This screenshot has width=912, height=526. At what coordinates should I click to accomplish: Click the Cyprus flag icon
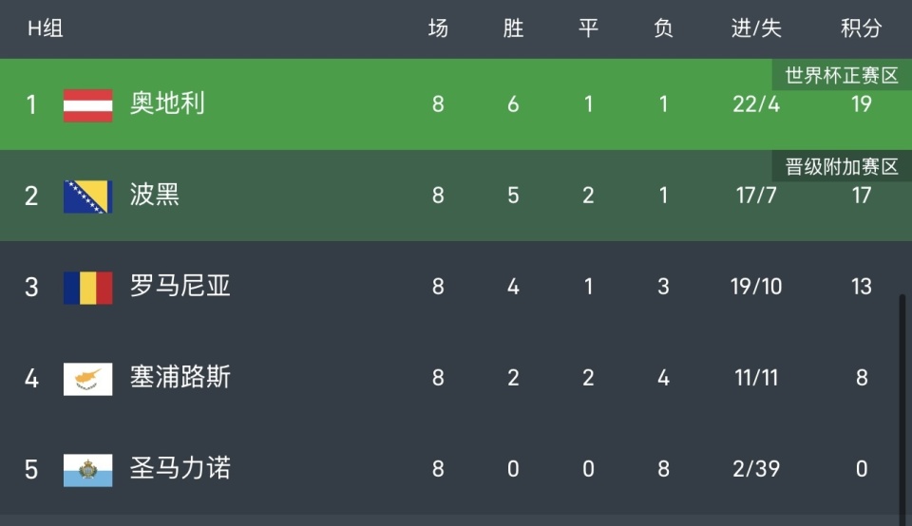pyautogui.click(x=87, y=378)
